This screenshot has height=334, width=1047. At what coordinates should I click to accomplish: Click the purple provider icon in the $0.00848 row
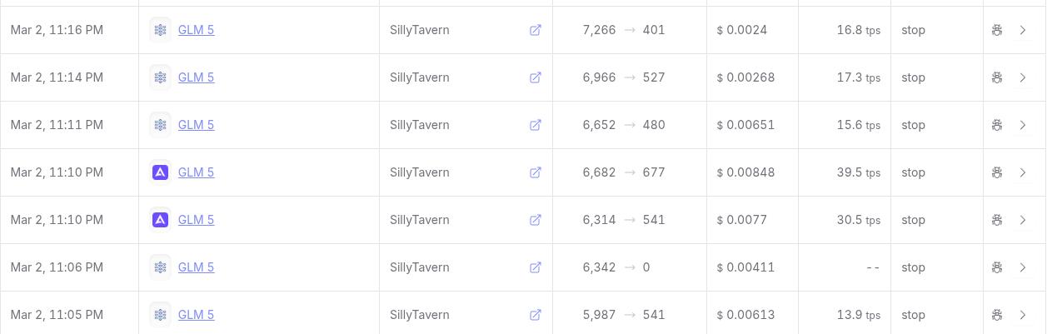pyautogui.click(x=160, y=172)
